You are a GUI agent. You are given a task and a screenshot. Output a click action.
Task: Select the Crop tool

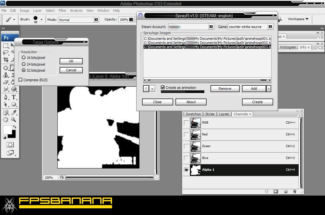(x=6, y=60)
